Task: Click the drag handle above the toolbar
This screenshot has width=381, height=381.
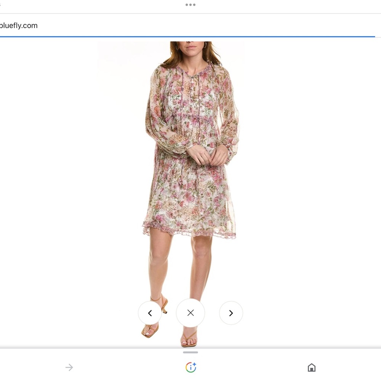Action: pyautogui.click(x=190, y=352)
